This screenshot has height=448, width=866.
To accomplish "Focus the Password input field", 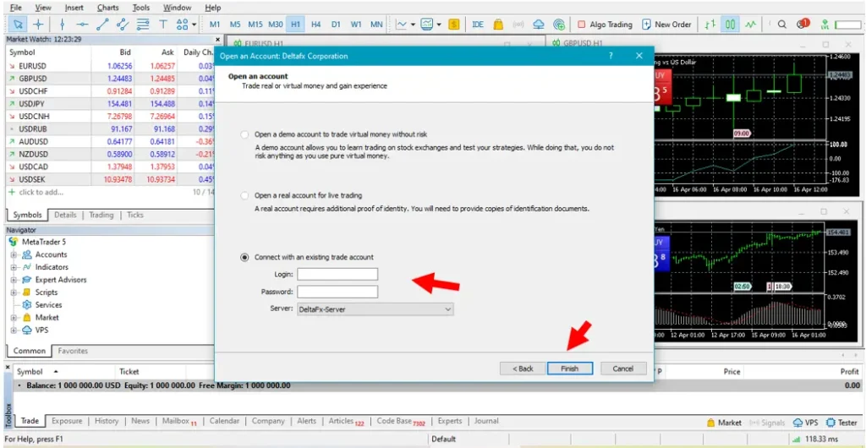I will 337,292.
